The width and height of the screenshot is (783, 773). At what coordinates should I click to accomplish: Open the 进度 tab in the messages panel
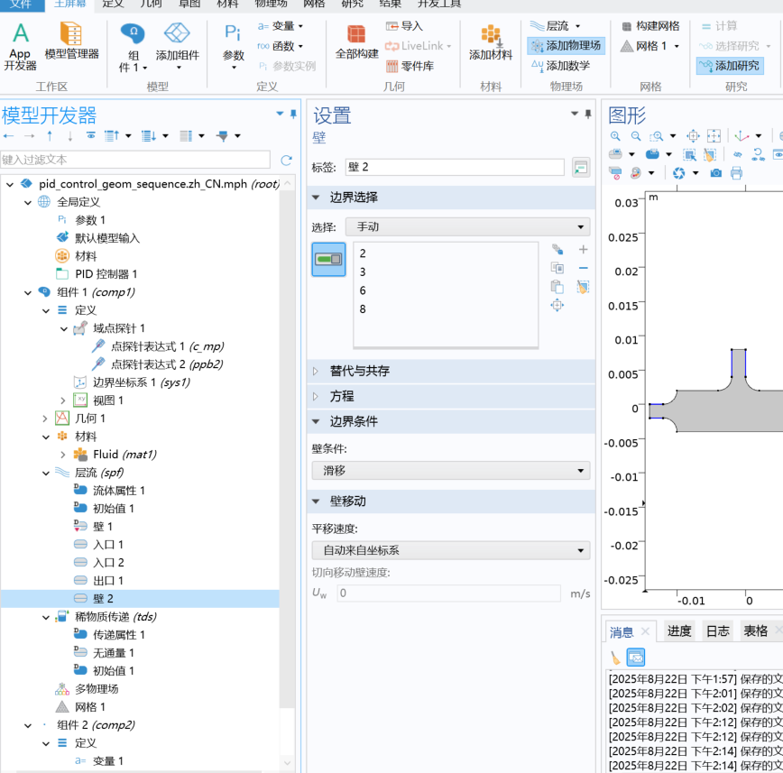(x=679, y=630)
